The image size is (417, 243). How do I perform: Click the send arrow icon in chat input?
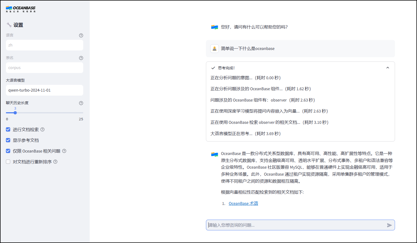pyautogui.click(x=389, y=225)
